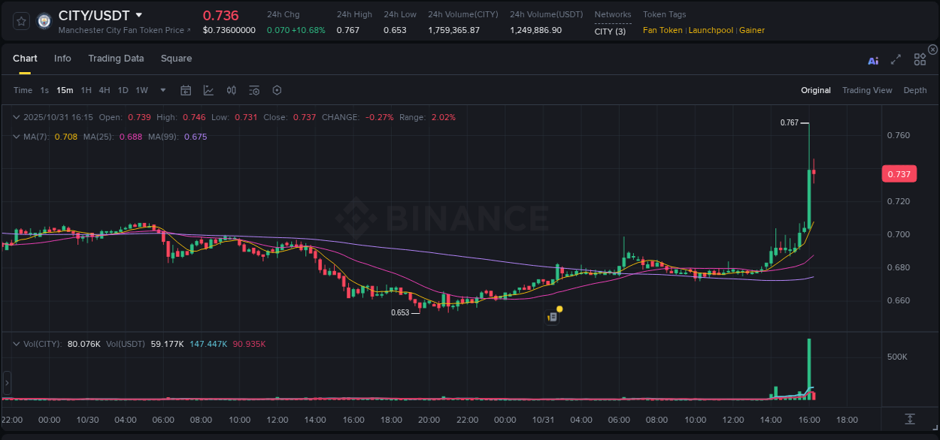Launch the Ai assistant icon
This screenshot has height=440, width=940.
(873, 60)
